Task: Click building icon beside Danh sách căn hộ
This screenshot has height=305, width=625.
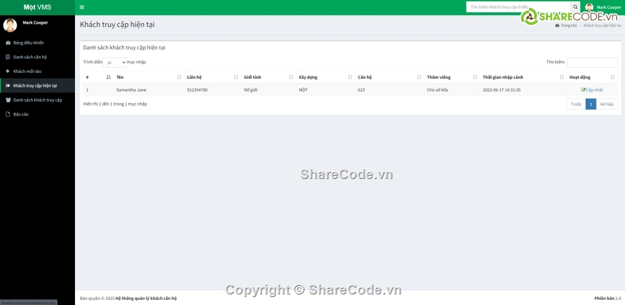Action: click(8, 57)
